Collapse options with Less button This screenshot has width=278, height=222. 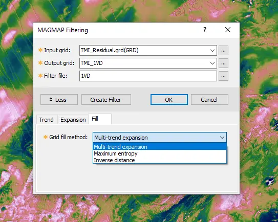click(59, 100)
